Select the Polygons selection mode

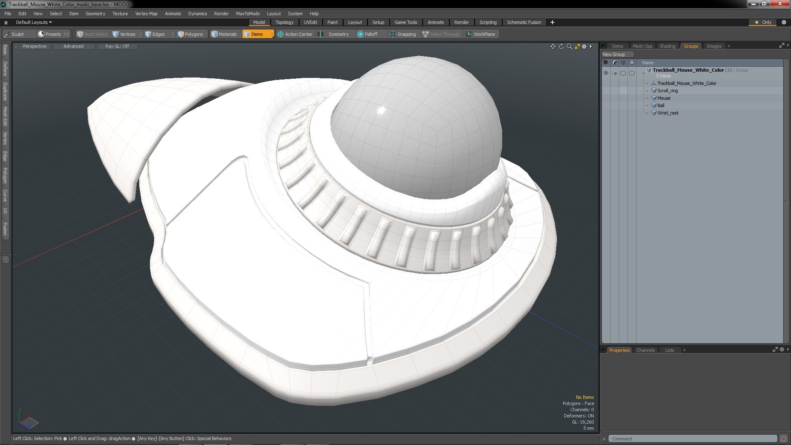tap(190, 34)
